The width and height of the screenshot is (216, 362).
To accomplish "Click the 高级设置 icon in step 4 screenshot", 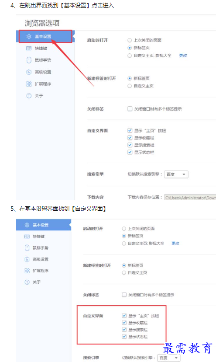I will (29, 72).
